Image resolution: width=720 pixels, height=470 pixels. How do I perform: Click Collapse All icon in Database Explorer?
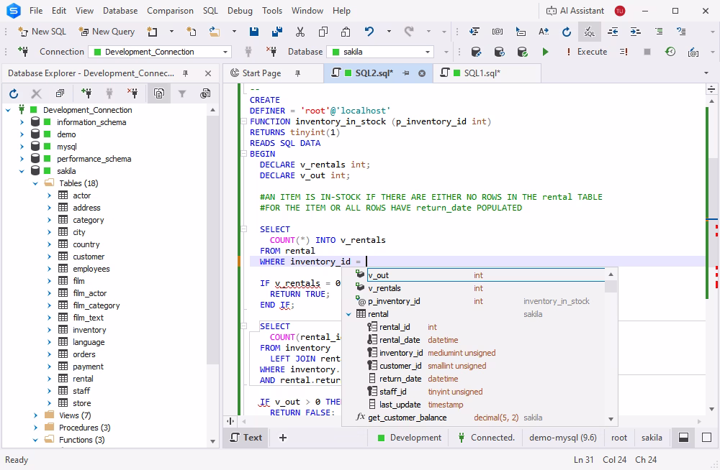coord(60,94)
